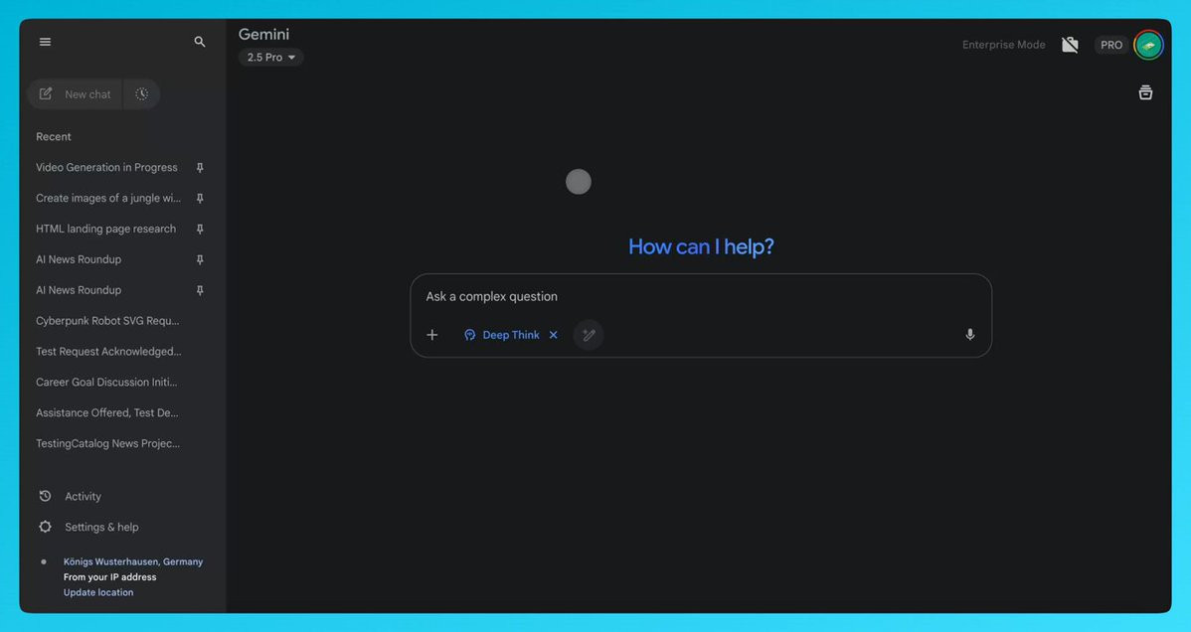The width and height of the screenshot is (1191, 632).
Task: Open temporary chat clock icon
Action: 142,94
